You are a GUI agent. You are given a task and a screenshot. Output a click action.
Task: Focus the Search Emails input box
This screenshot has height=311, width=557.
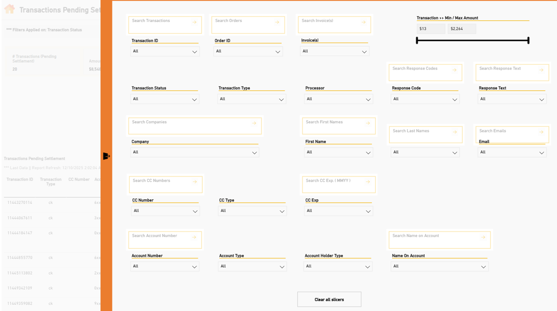512,134
